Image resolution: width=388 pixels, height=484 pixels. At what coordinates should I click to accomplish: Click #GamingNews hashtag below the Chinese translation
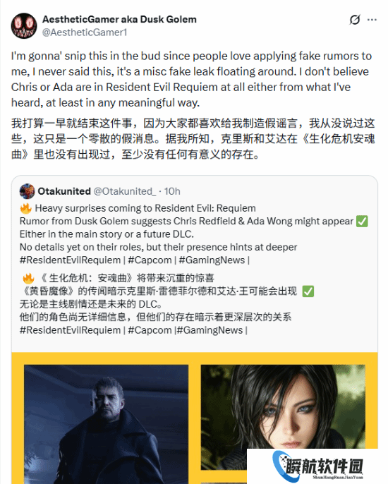click(210, 330)
